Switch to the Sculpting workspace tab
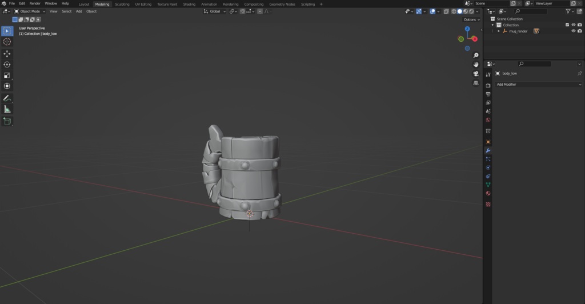The width and height of the screenshot is (585, 304). pos(122,4)
